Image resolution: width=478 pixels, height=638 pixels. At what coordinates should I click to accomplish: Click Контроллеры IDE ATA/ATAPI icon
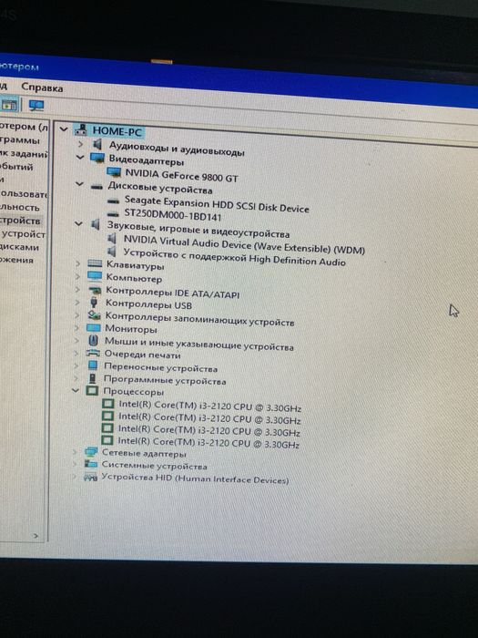click(95, 291)
